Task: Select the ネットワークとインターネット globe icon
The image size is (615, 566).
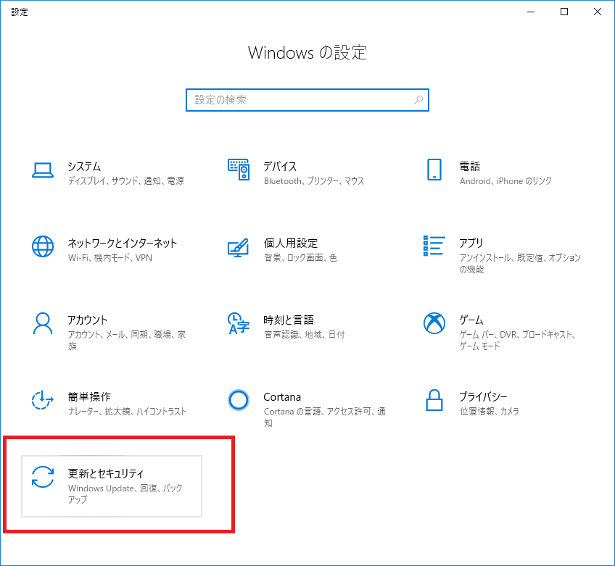Action: point(43,246)
